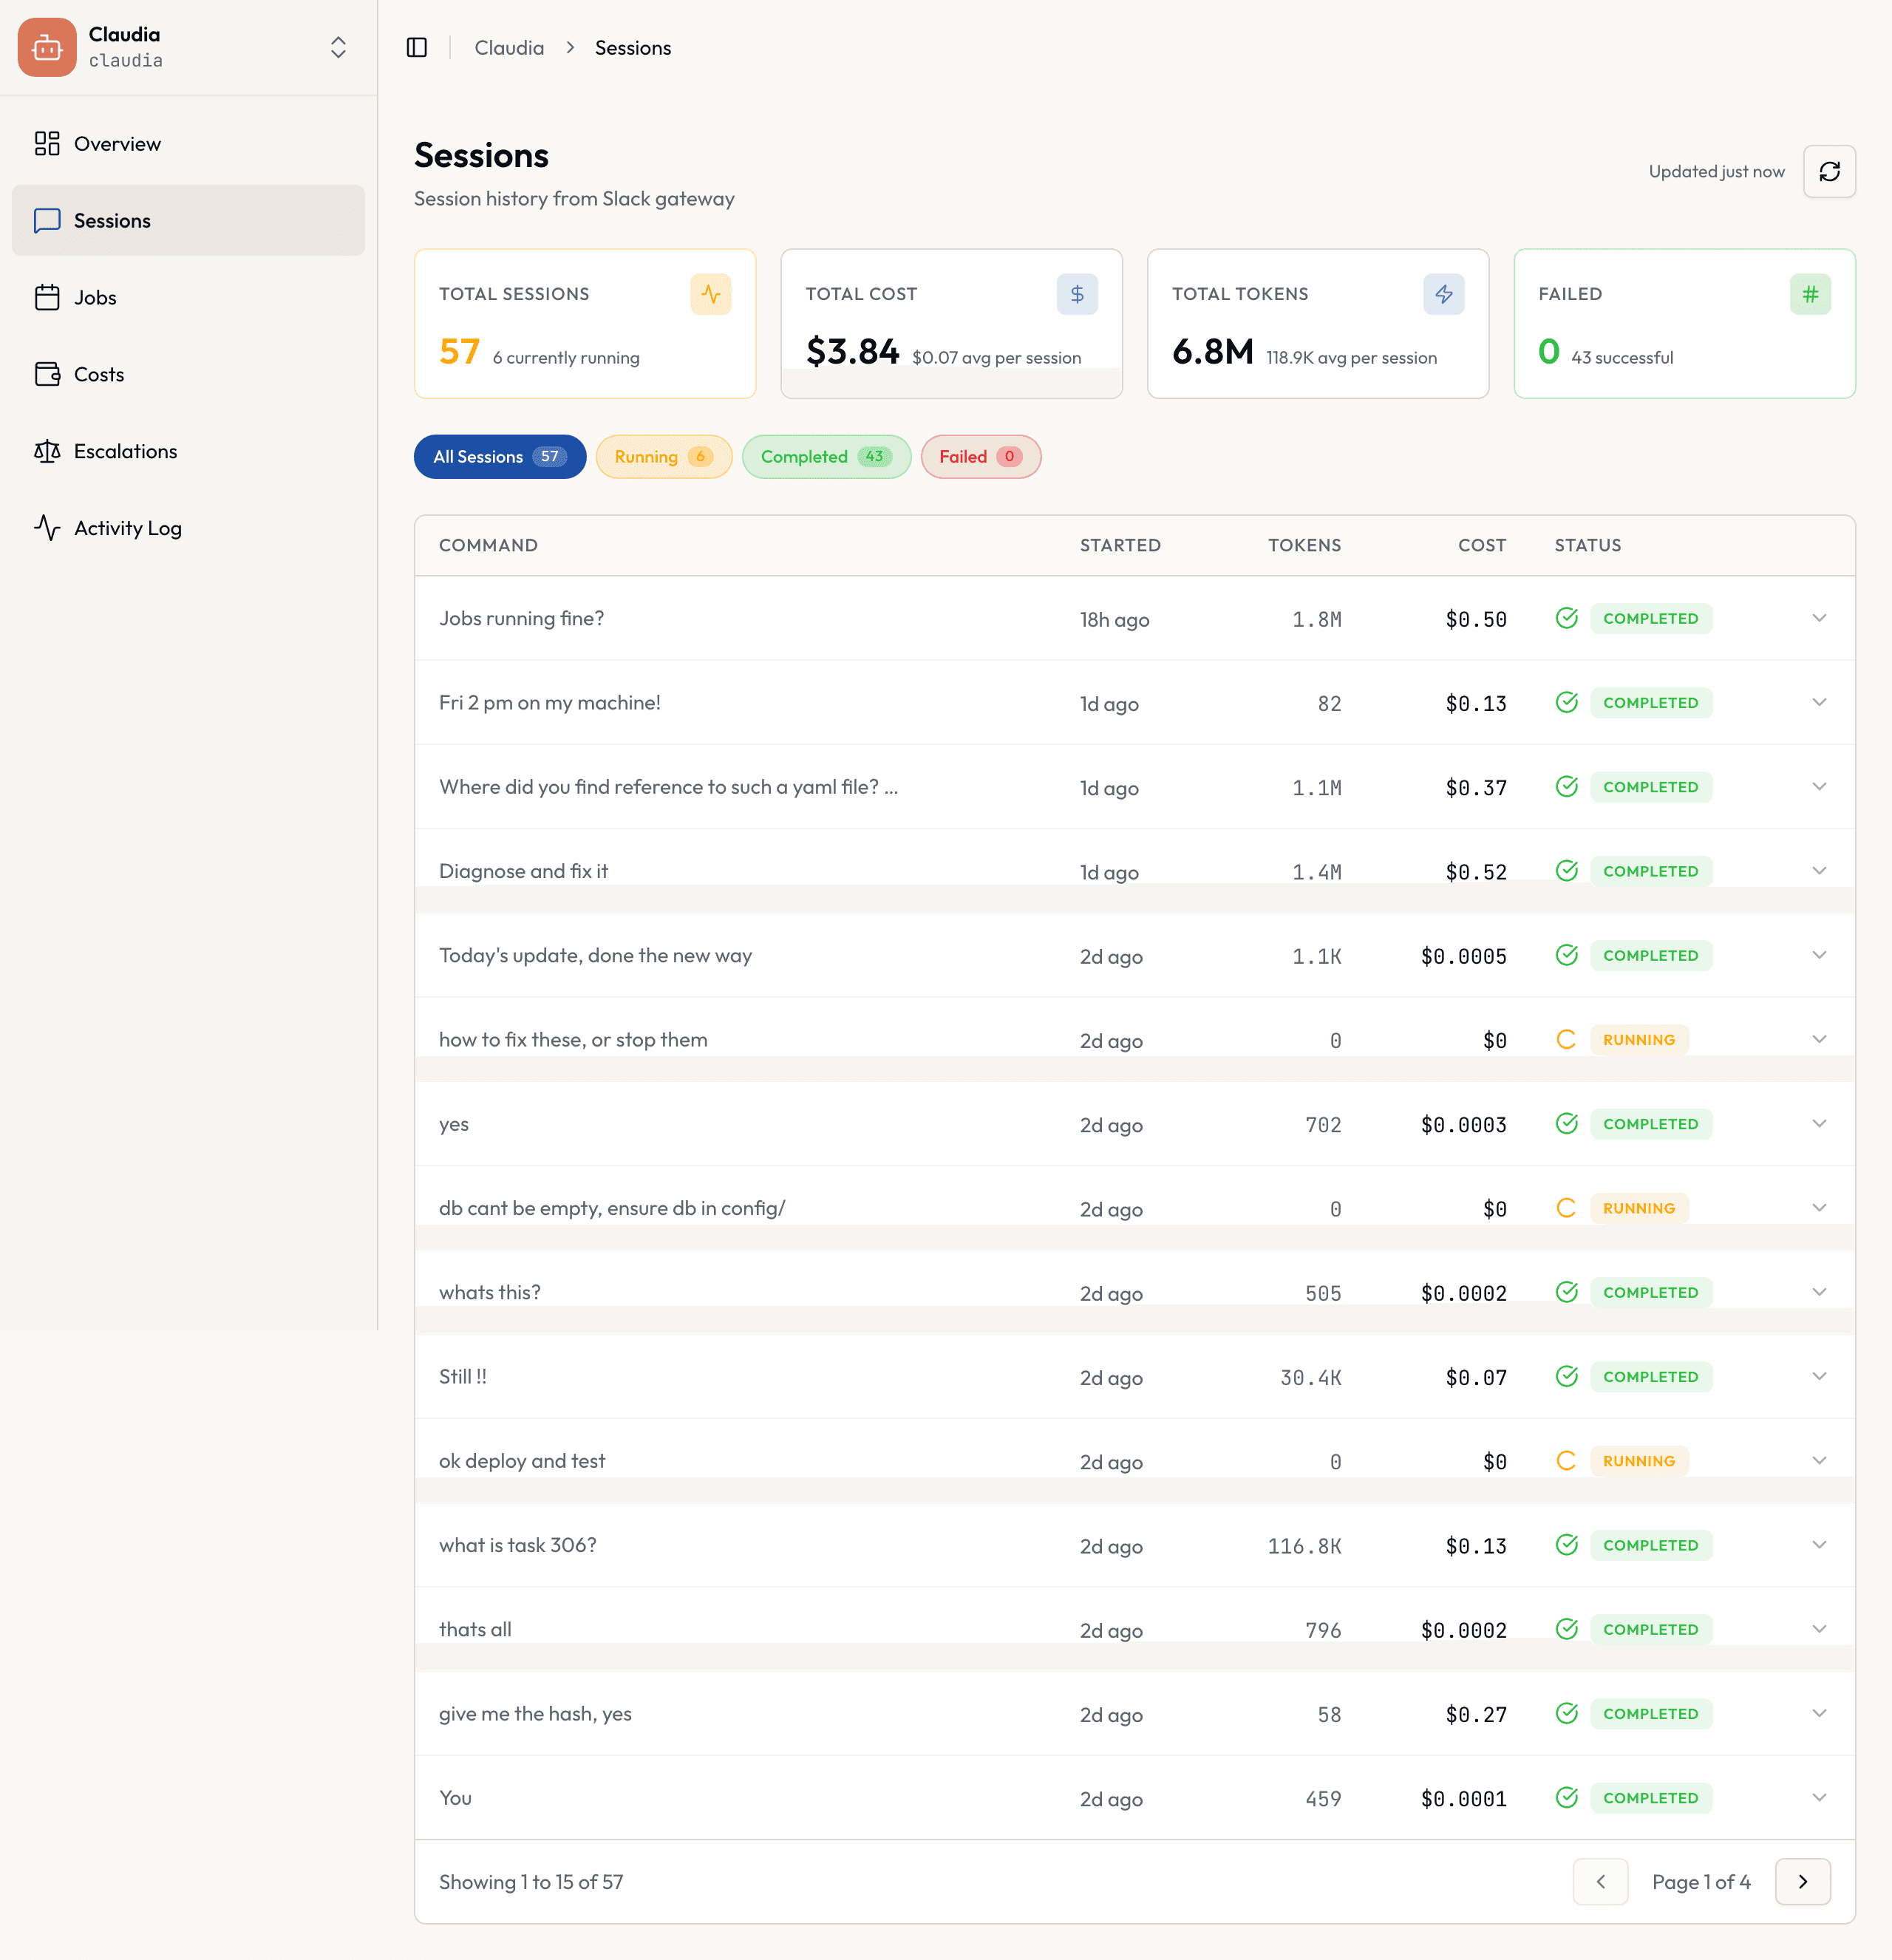Select the Running sessions filter
1892x1960 pixels.
pyautogui.click(x=663, y=457)
